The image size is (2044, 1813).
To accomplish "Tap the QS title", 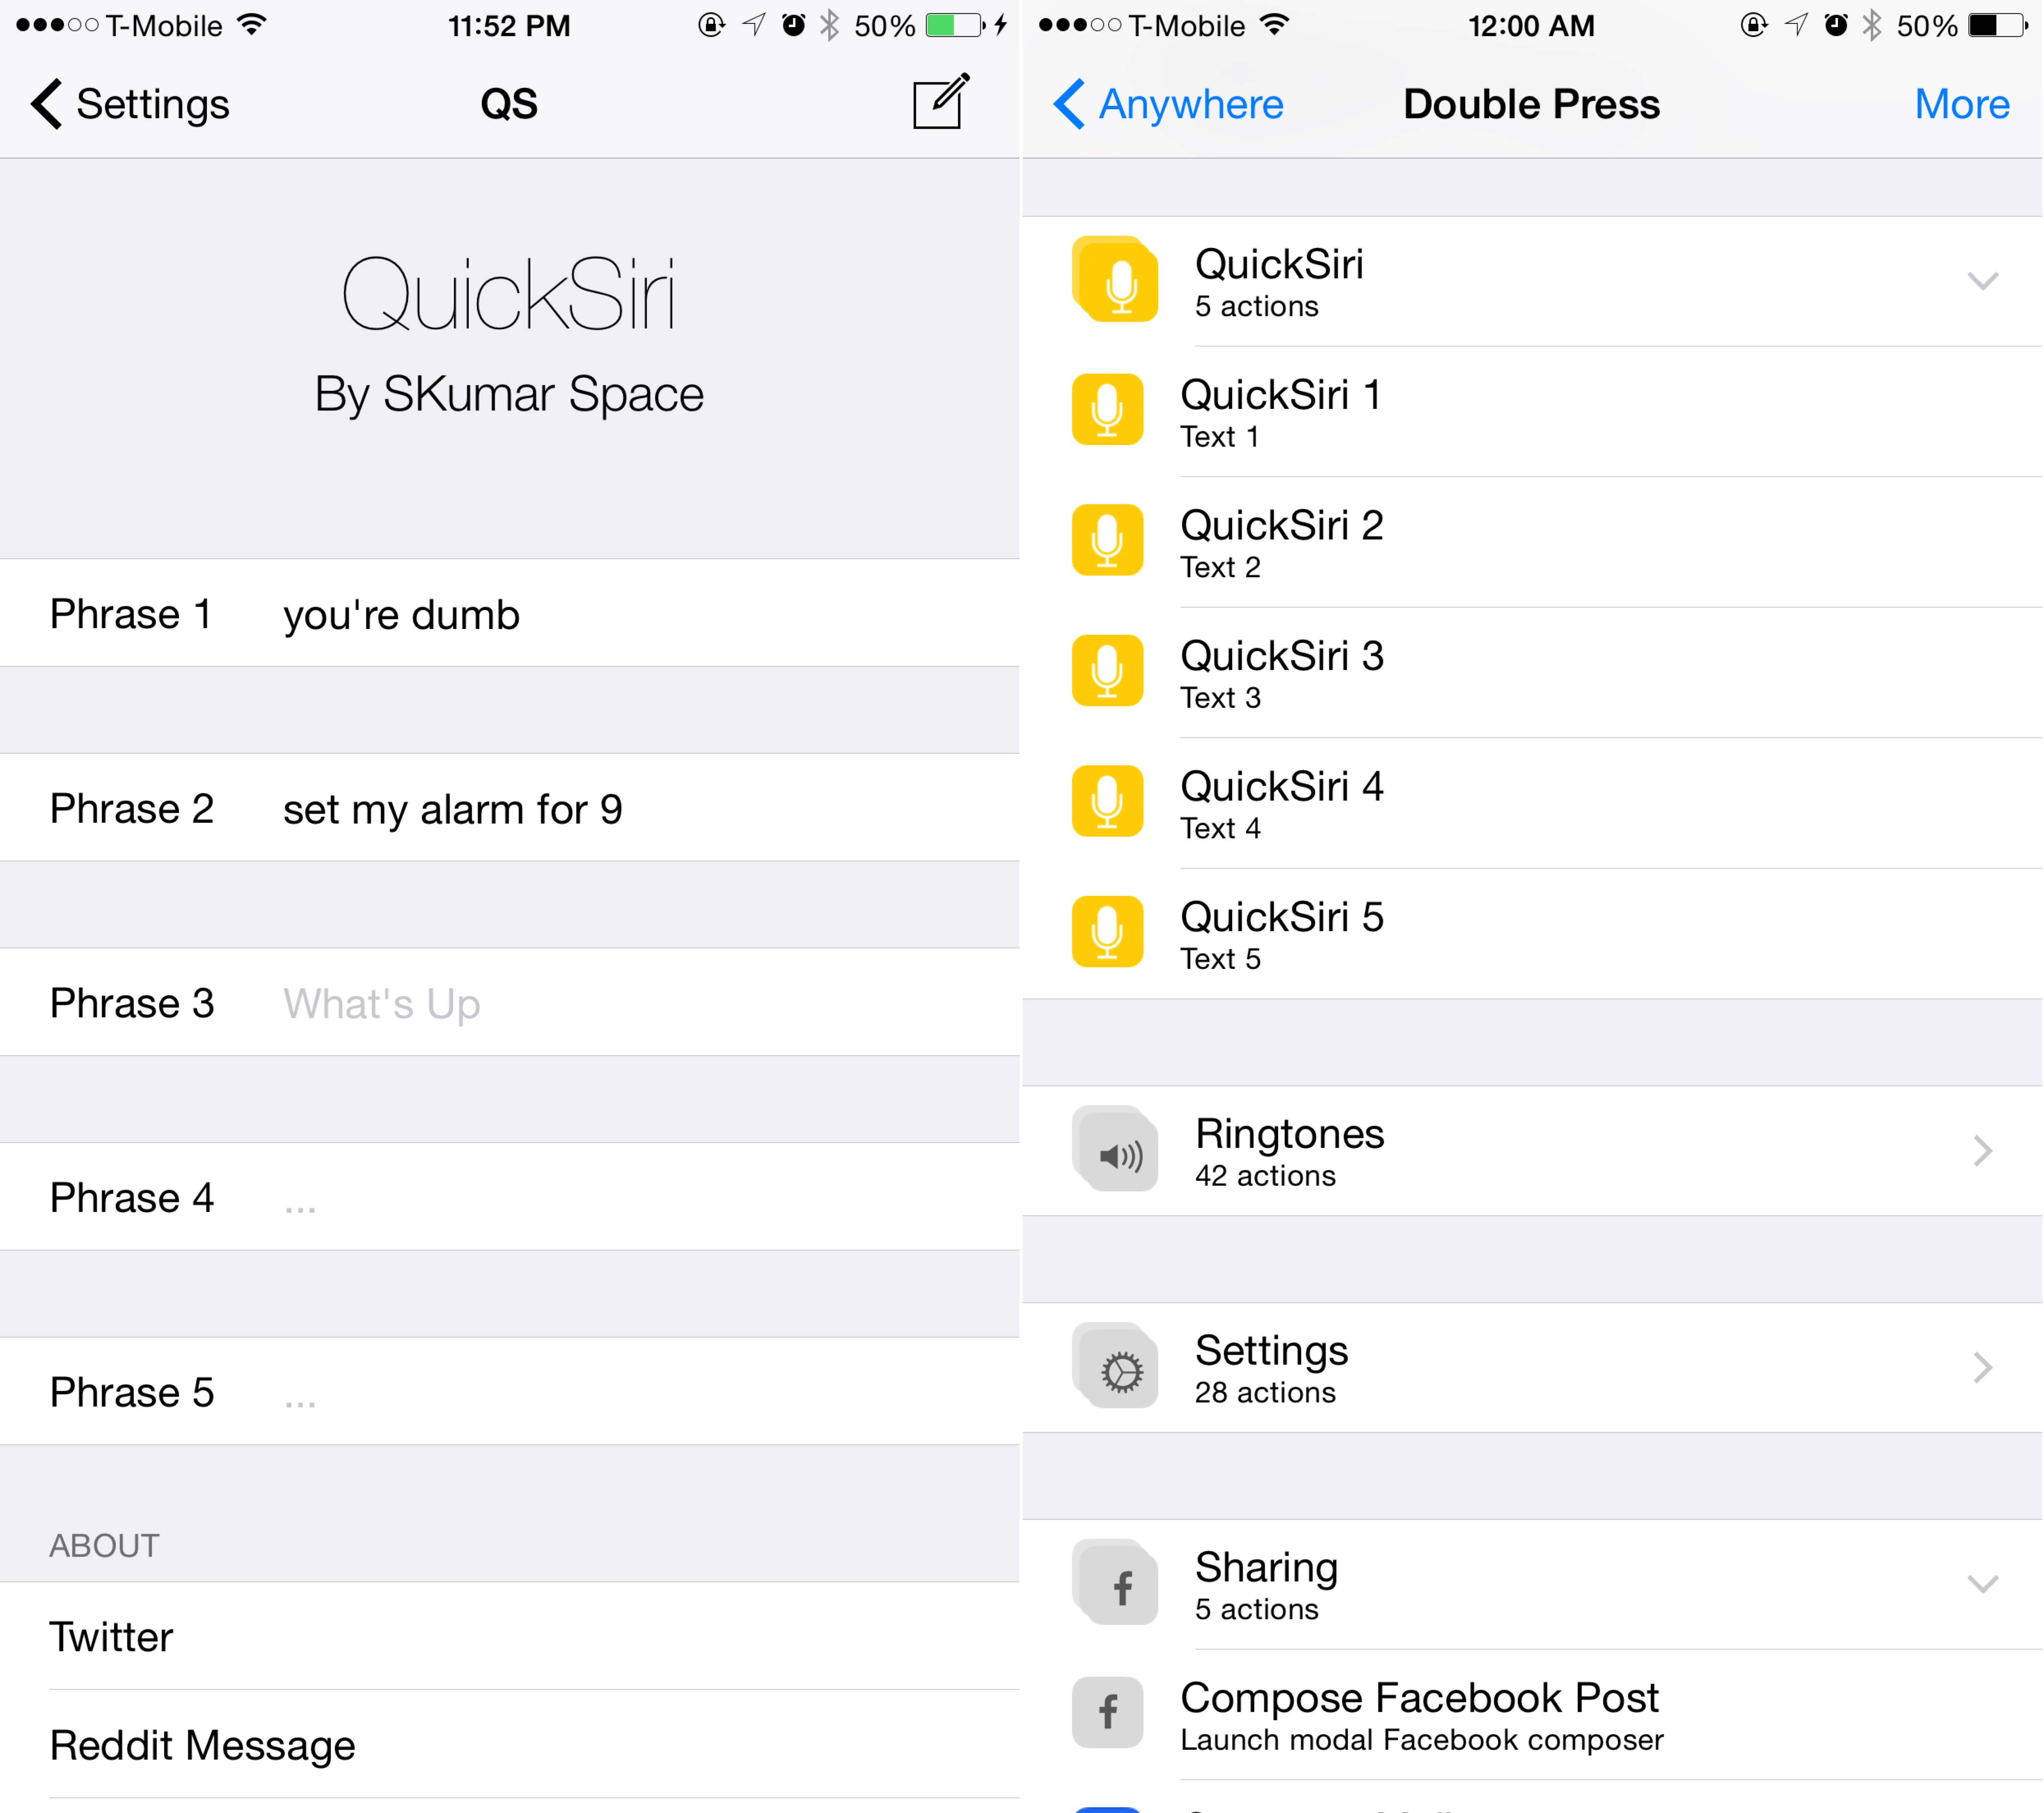I will [509, 104].
